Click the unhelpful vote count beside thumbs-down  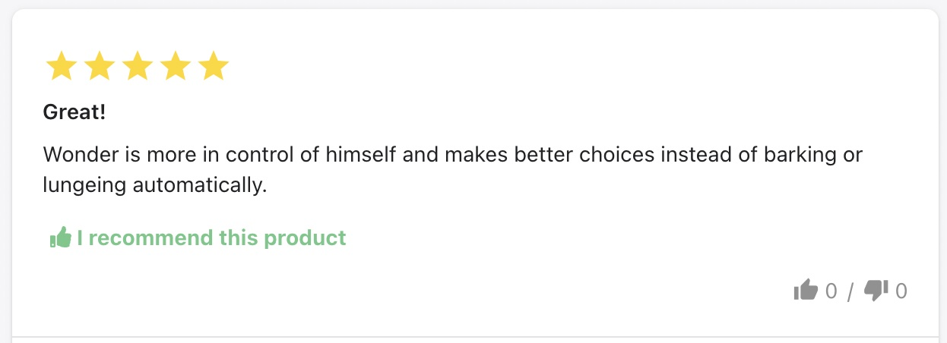click(901, 291)
